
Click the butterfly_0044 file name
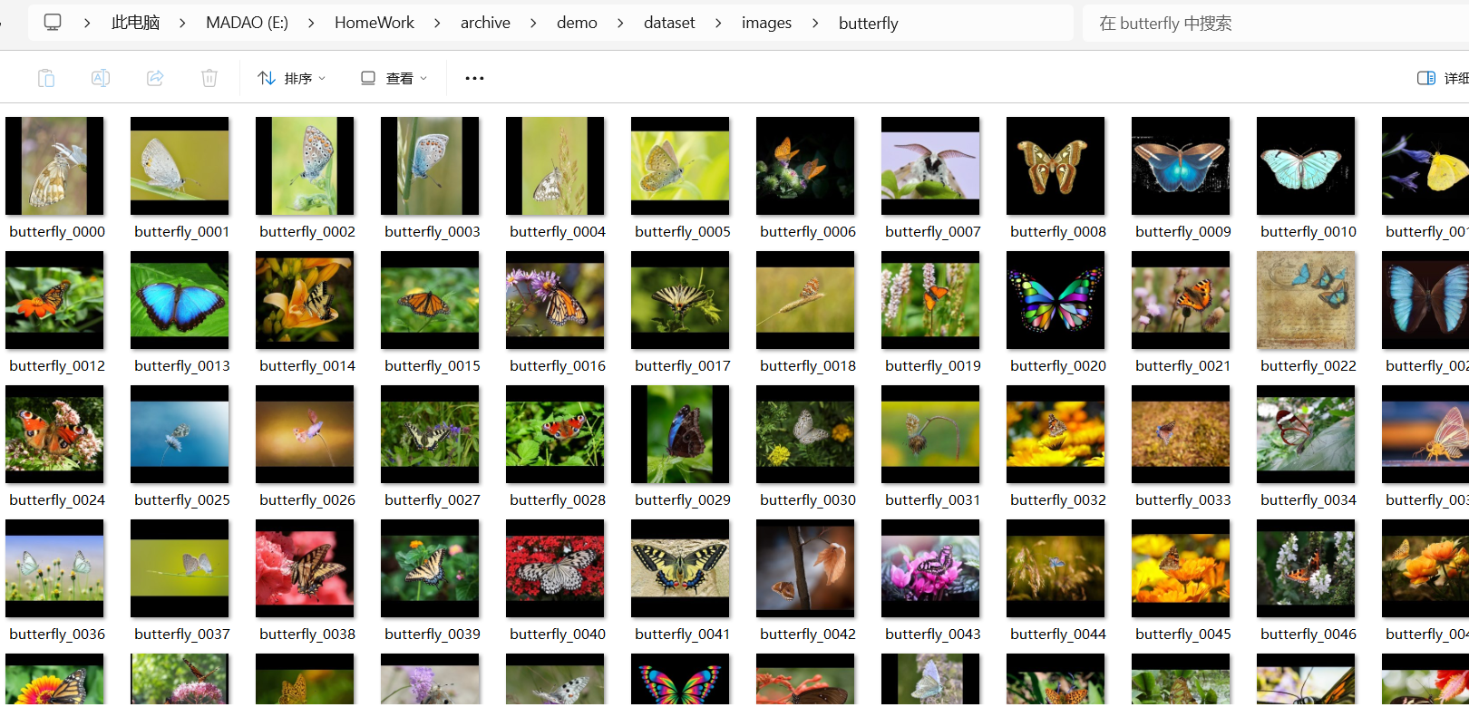click(1058, 635)
